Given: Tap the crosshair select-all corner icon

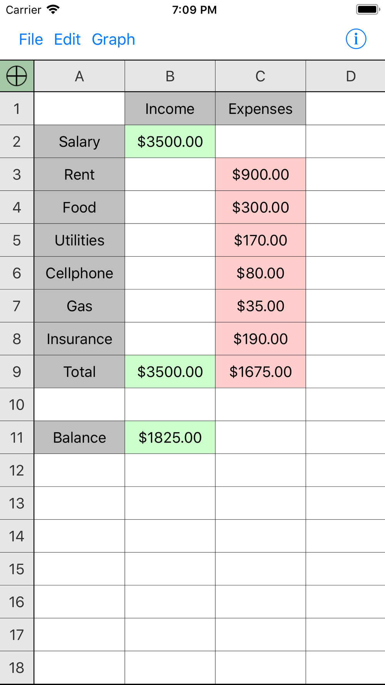Looking at the screenshot, I should point(17,76).
